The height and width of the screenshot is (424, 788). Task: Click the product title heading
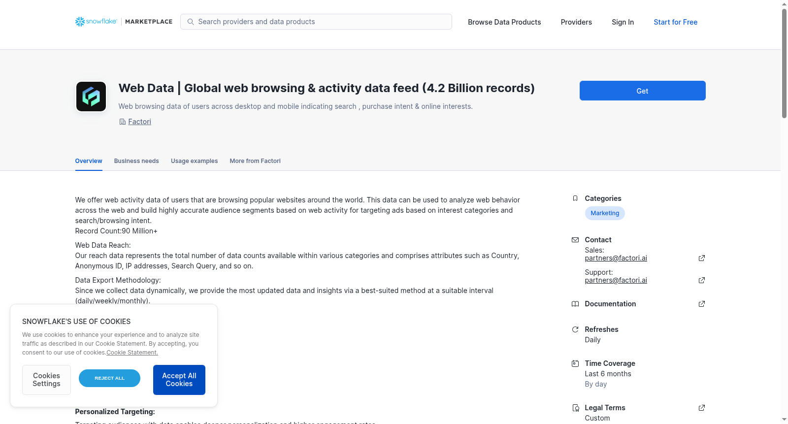pyautogui.click(x=327, y=88)
